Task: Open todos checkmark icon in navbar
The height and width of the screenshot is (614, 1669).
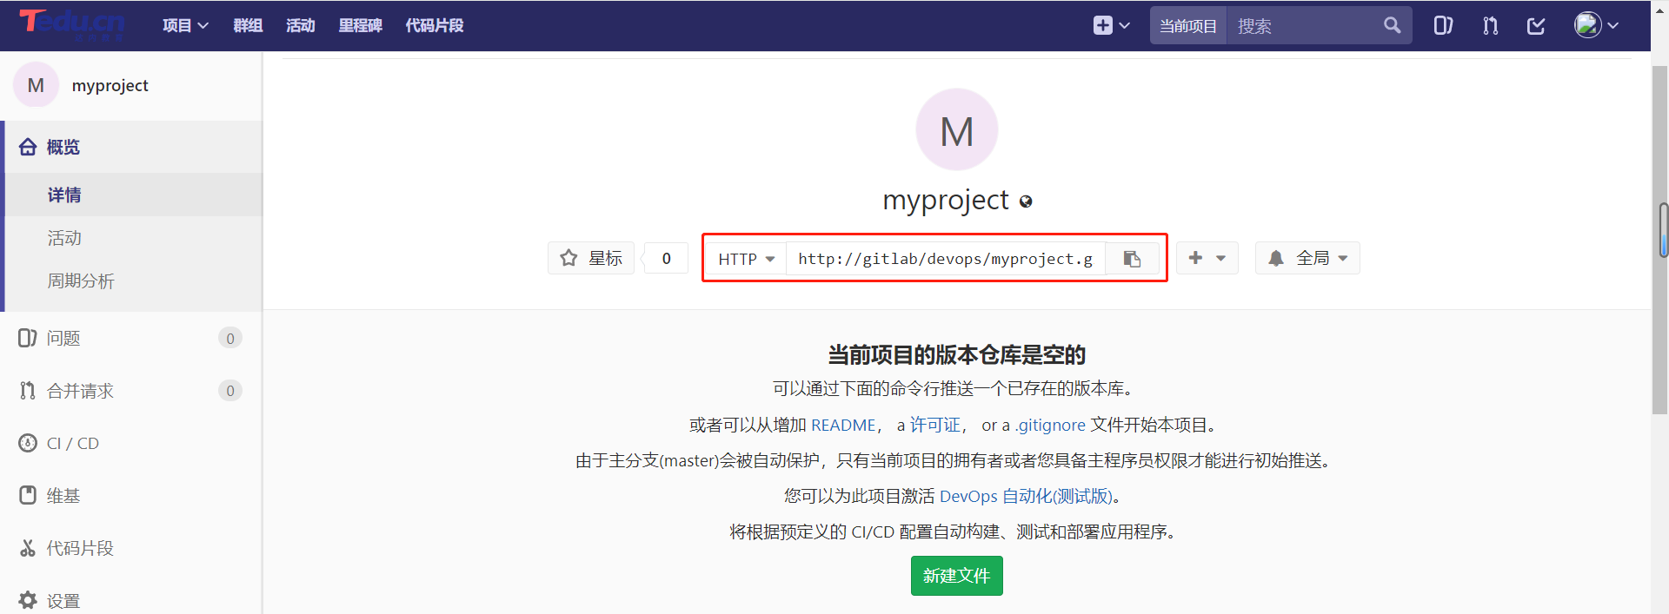Action: point(1536,25)
